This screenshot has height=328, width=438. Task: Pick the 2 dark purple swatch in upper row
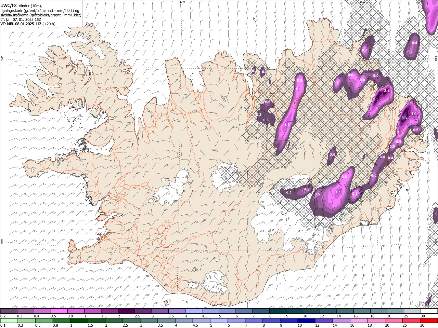(x=126, y=311)
